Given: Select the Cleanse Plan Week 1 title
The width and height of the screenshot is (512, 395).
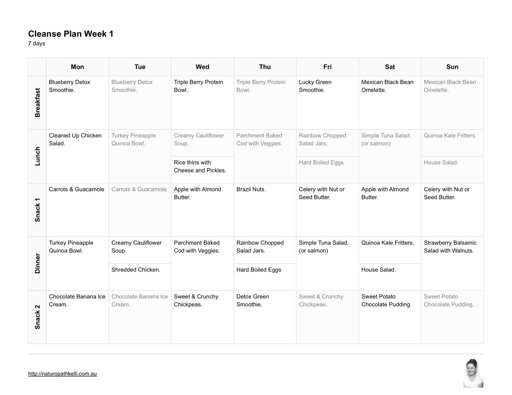Looking at the screenshot, I should [x=71, y=34].
